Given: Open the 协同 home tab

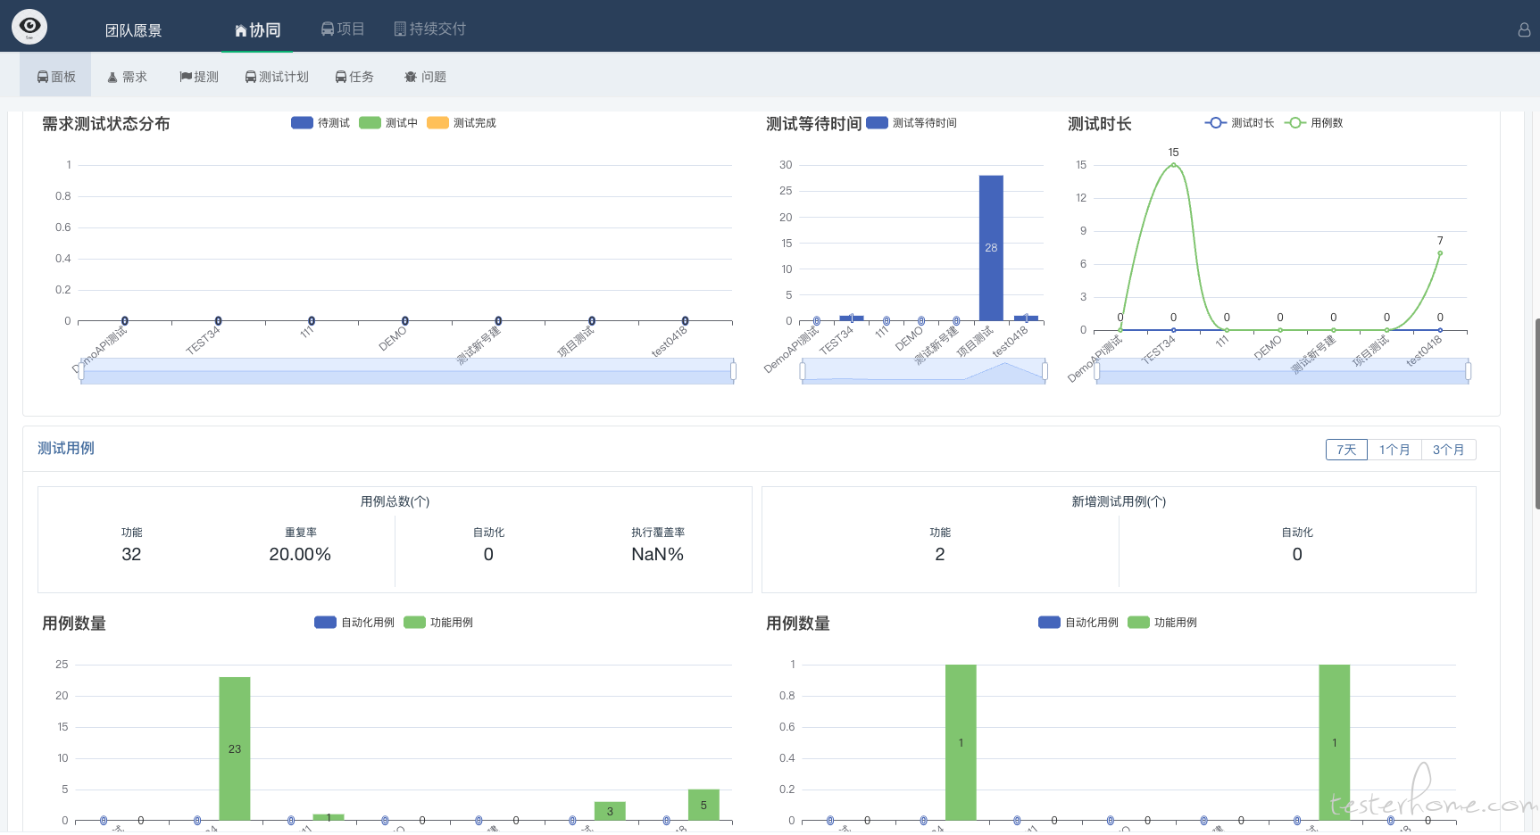Looking at the screenshot, I should (x=257, y=30).
